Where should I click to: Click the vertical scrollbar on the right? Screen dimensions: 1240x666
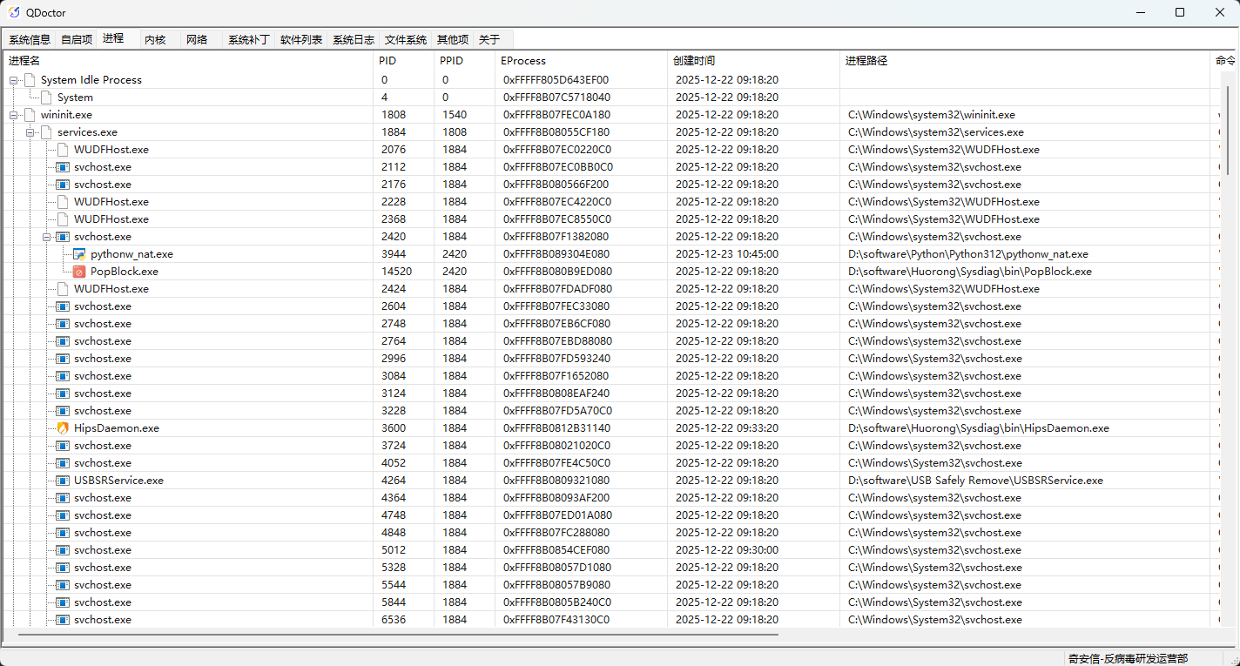pyautogui.click(x=1229, y=131)
